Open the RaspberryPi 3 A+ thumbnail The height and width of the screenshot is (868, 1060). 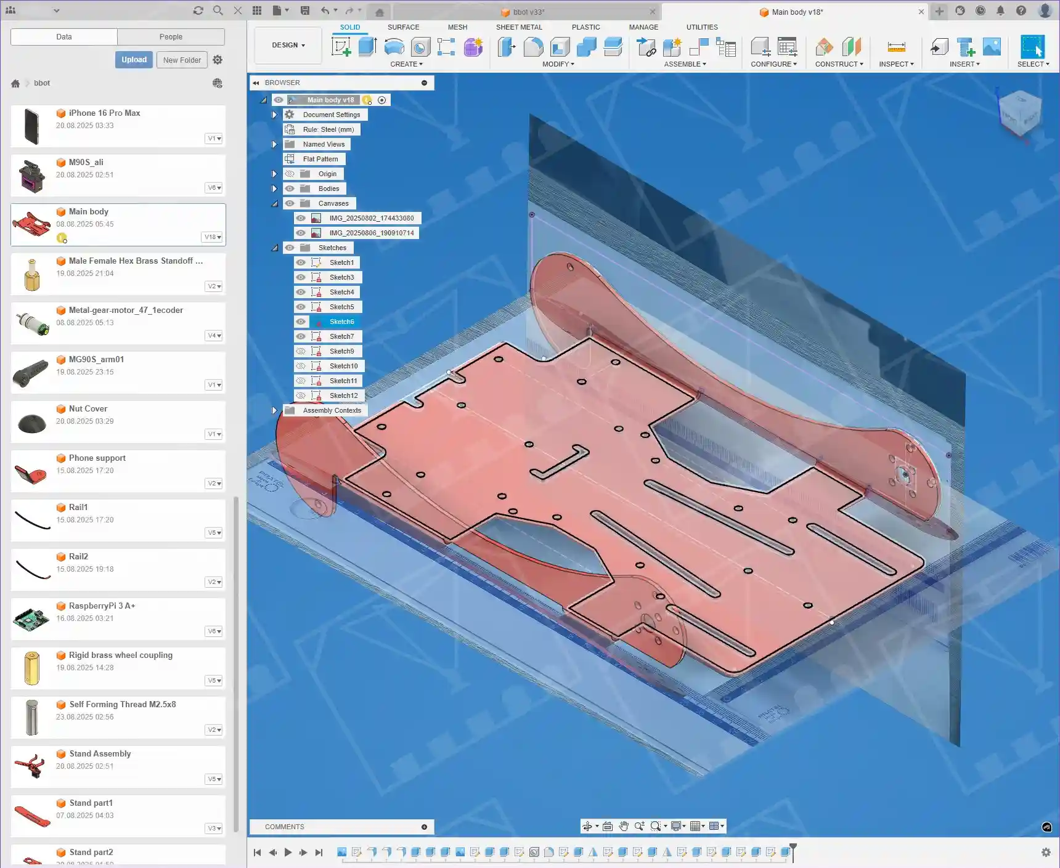coord(31,619)
